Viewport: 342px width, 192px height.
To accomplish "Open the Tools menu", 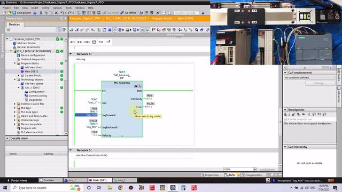I will pyautogui.click(x=69, y=8).
